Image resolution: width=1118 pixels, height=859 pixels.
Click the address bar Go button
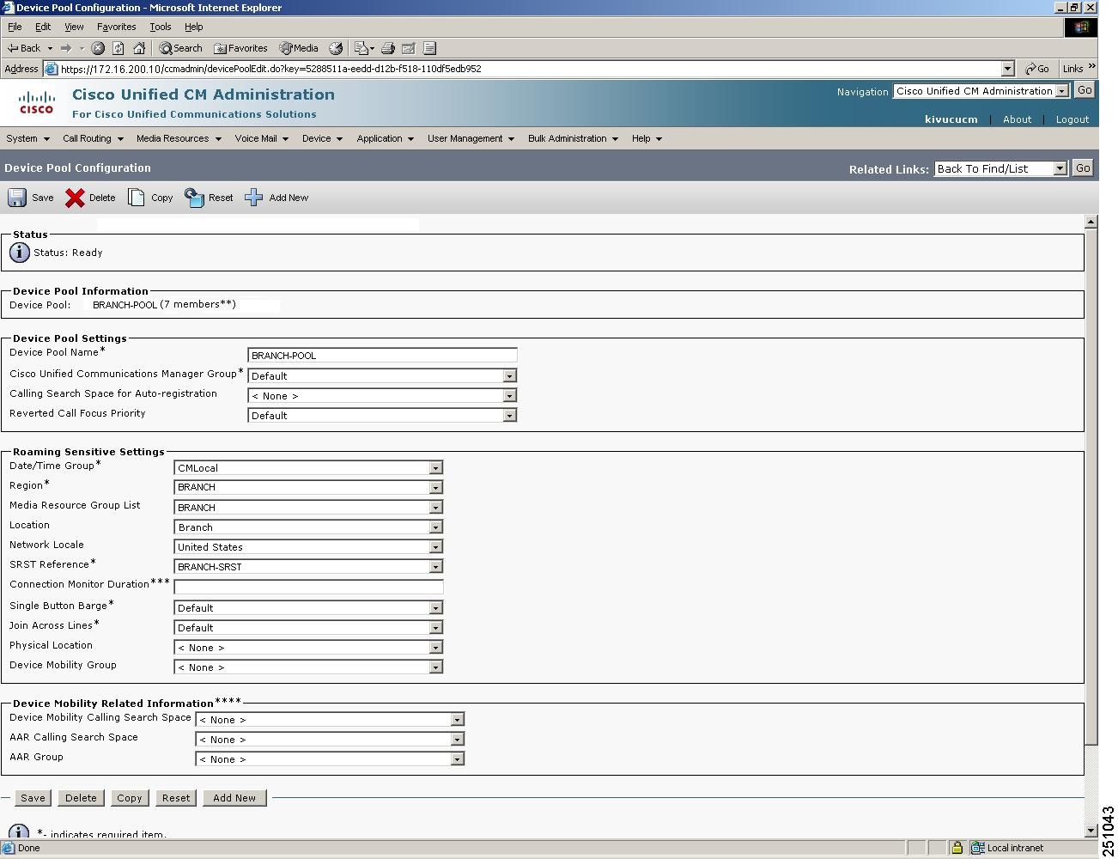click(x=1037, y=69)
